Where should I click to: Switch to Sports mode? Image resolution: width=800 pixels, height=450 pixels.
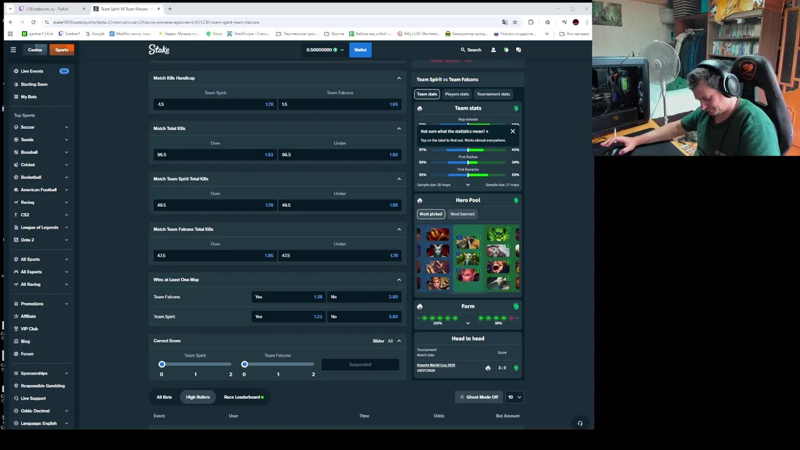coord(62,50)
